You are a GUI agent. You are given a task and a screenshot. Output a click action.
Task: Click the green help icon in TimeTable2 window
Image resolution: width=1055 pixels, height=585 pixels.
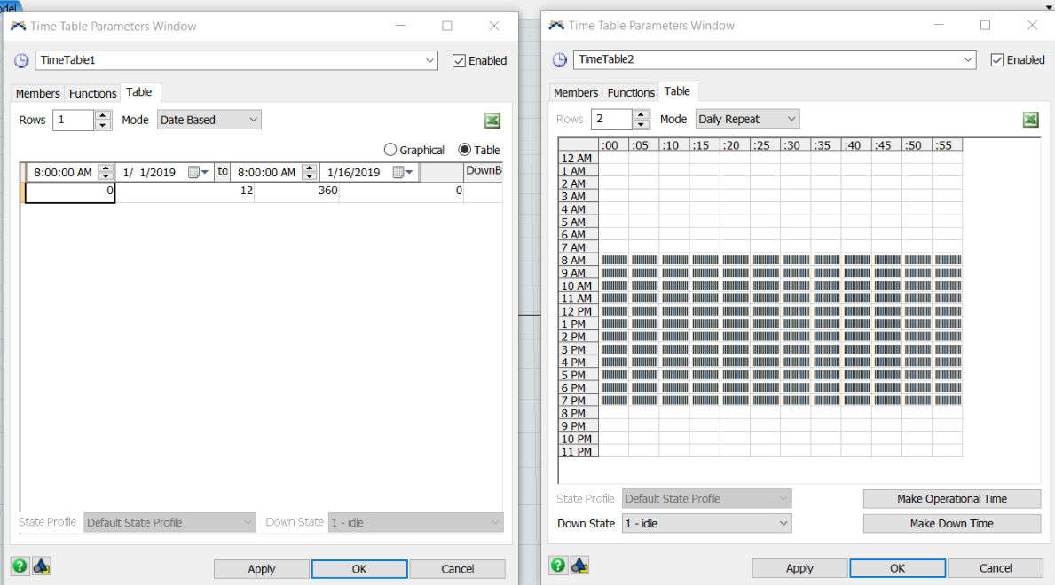pyautogui.click(x=558, y=565)
